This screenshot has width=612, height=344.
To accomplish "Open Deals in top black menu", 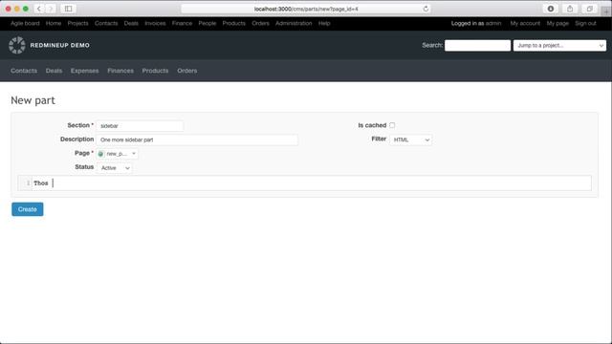I will pos(131,23).
